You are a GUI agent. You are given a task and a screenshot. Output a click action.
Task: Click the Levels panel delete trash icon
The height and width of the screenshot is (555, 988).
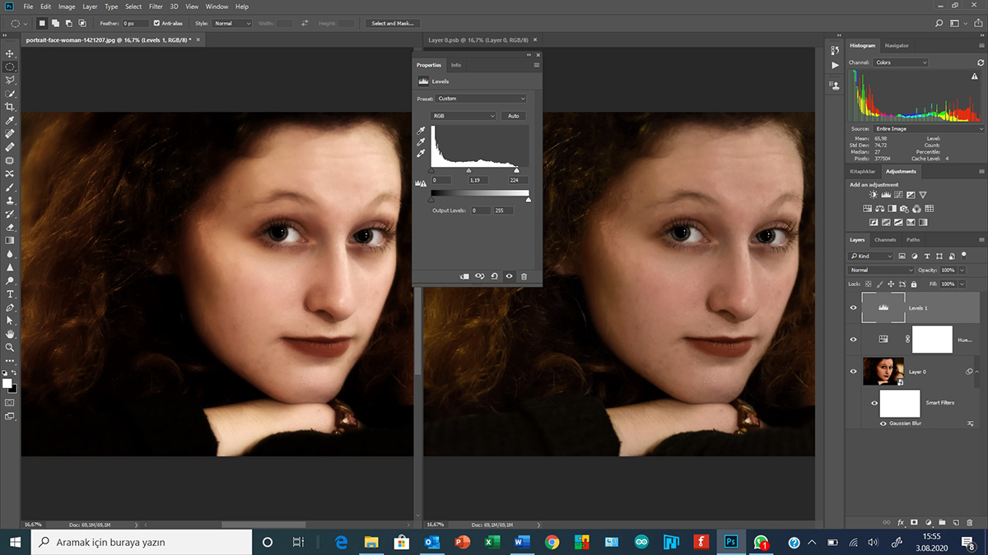[x=524, y=276]
